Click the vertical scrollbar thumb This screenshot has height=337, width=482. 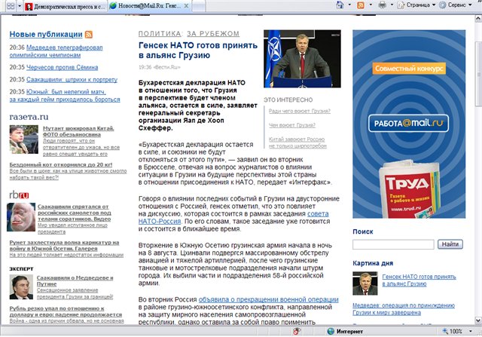point(478,74)
